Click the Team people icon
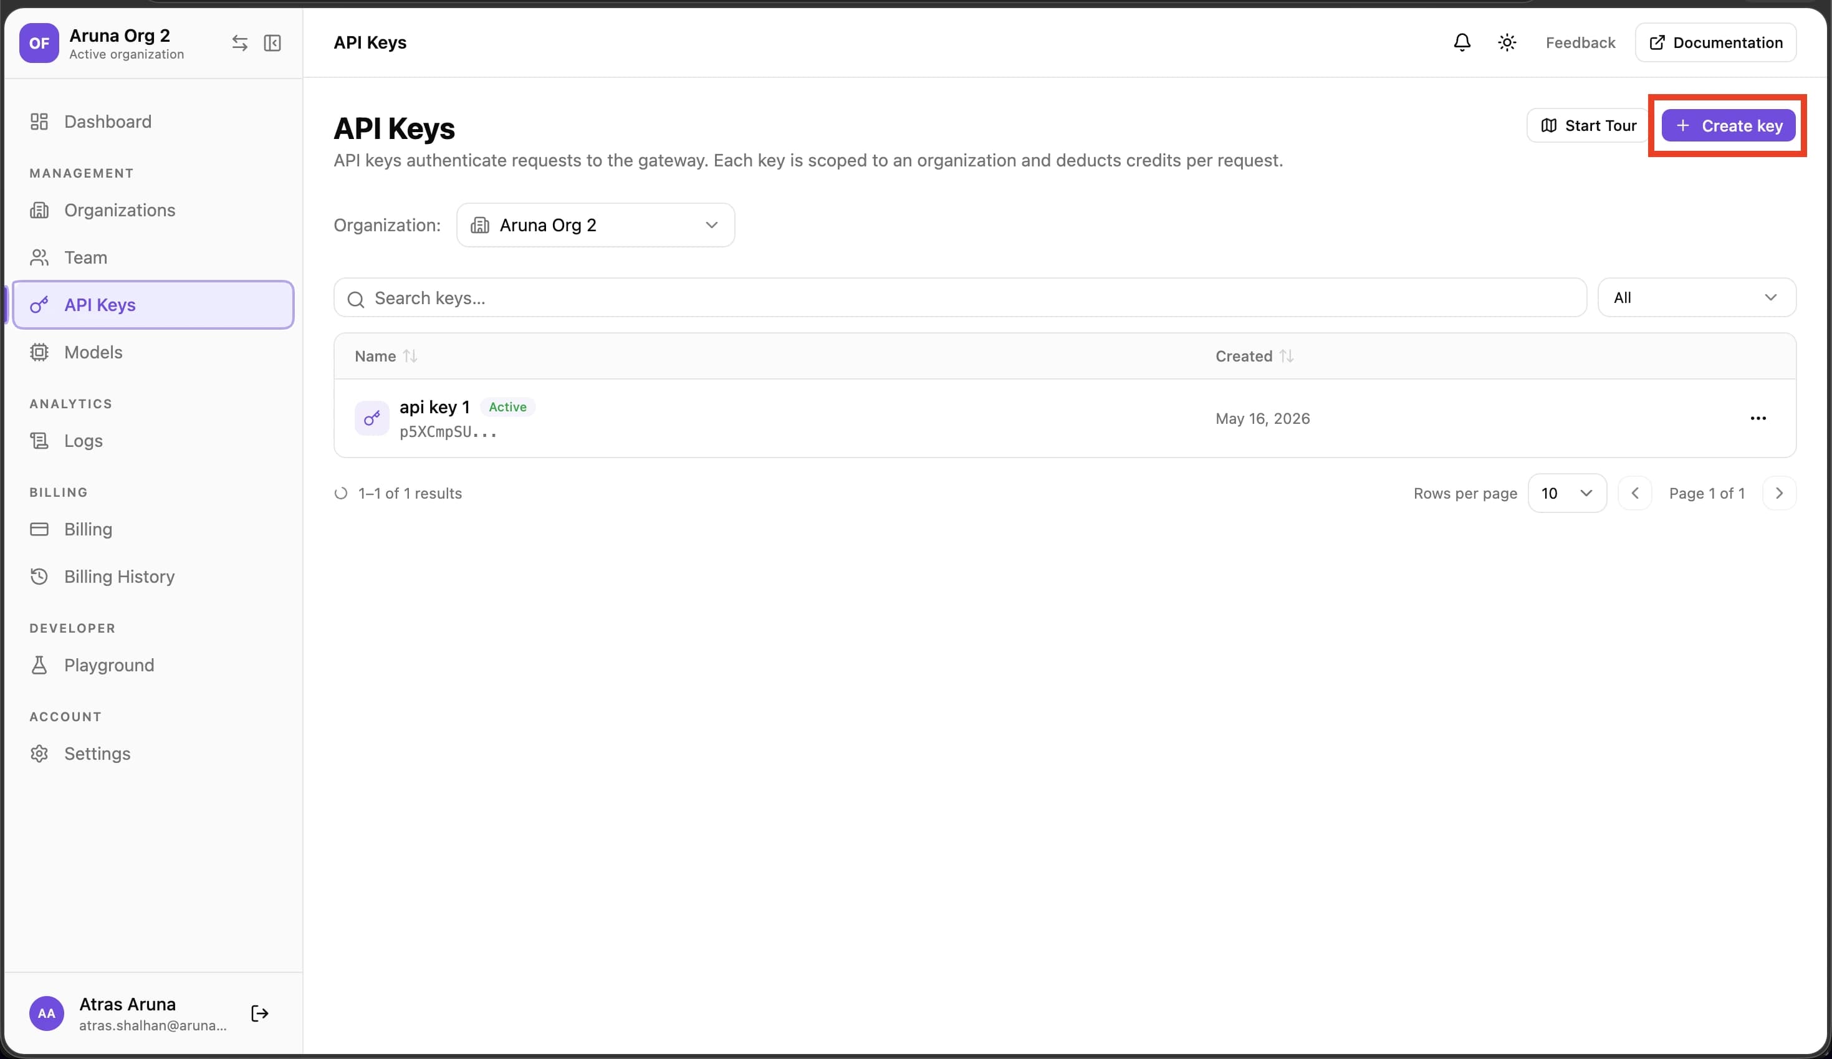 tap(39, 257)
